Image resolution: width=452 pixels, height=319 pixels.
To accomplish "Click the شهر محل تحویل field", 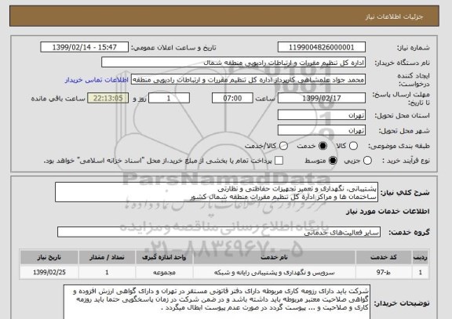I will pyautogui.click(x=322, y=130).
